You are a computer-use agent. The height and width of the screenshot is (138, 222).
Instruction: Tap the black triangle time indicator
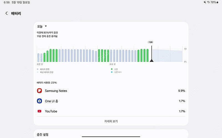pyautogui.click(x=152, y=60)
